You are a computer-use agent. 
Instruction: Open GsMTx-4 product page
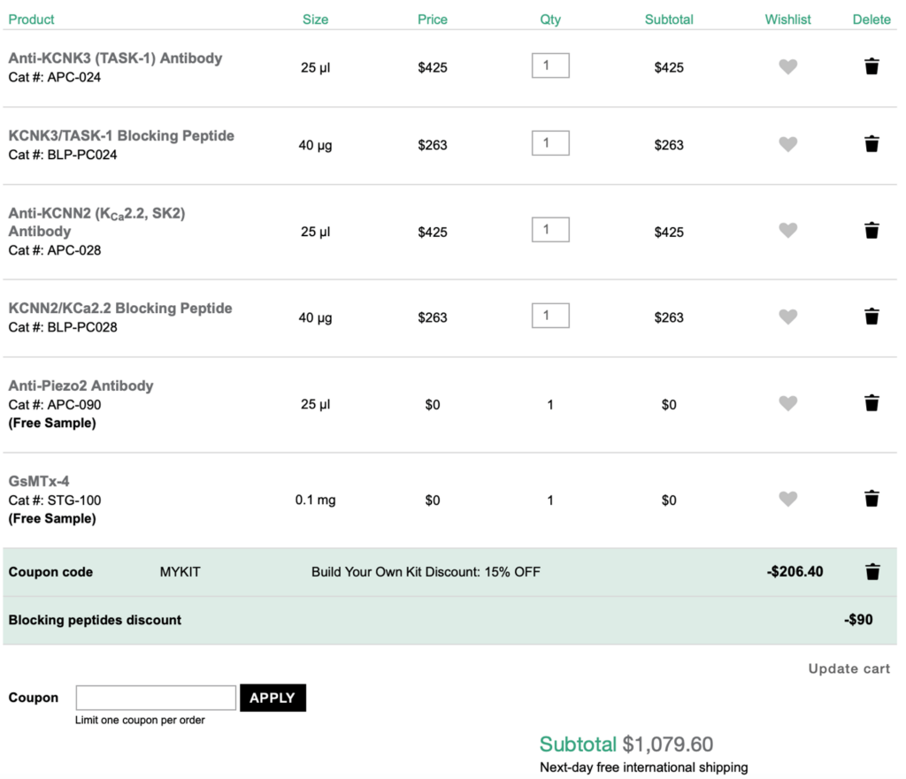point(39,481)
